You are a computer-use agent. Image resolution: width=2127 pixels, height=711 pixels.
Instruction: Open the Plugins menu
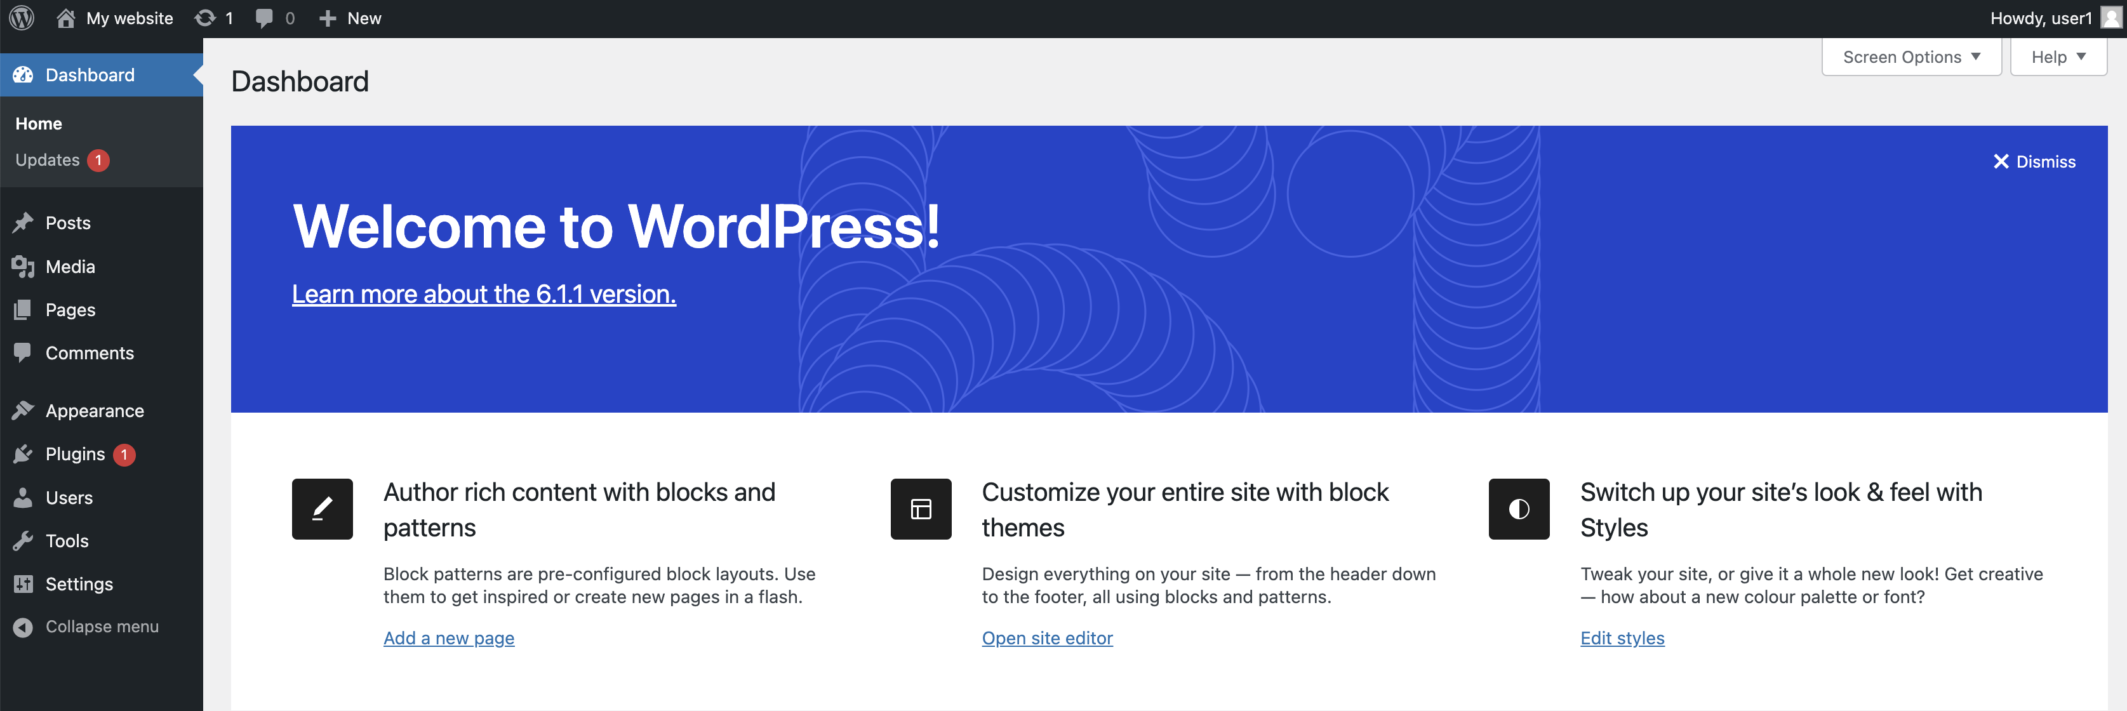(75, 454)
